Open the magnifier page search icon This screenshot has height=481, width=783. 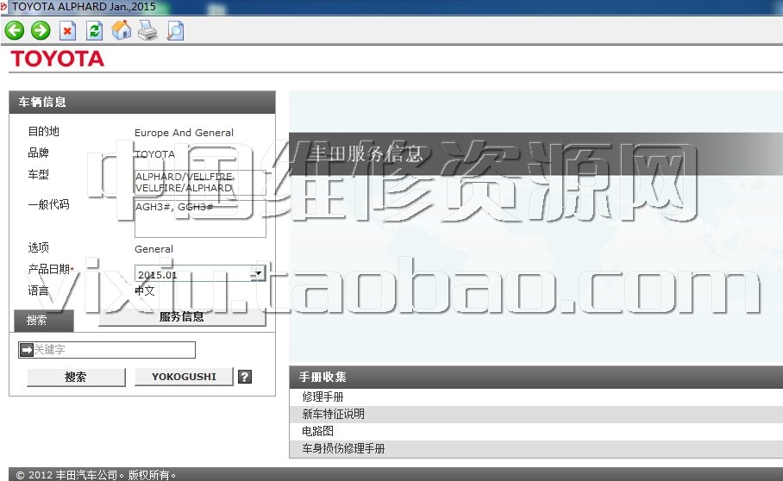click(175, 31)
